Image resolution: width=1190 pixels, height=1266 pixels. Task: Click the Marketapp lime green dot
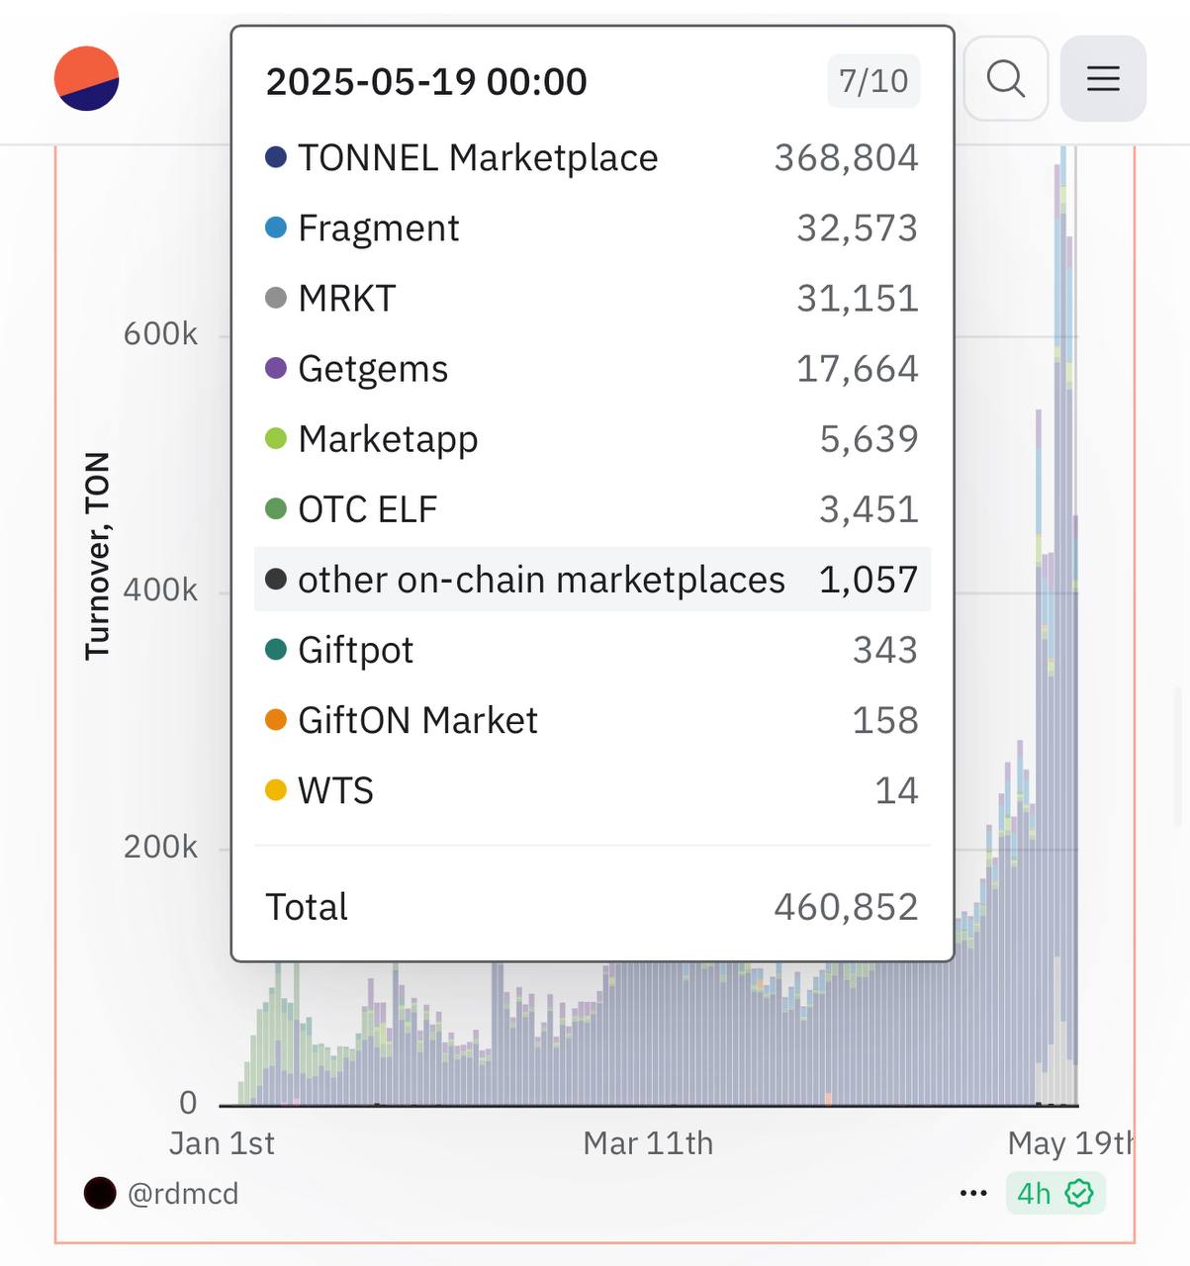coord(276,438)
